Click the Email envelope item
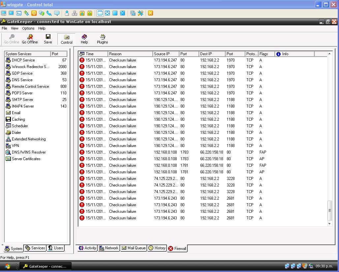 pyautogui.click(x=13, y=113)
